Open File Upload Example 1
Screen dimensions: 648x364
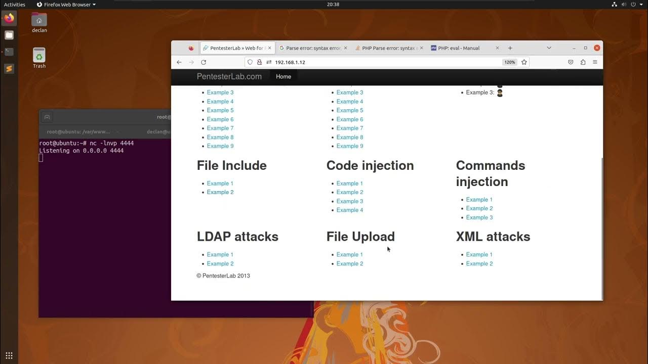(x=350, y=255)
